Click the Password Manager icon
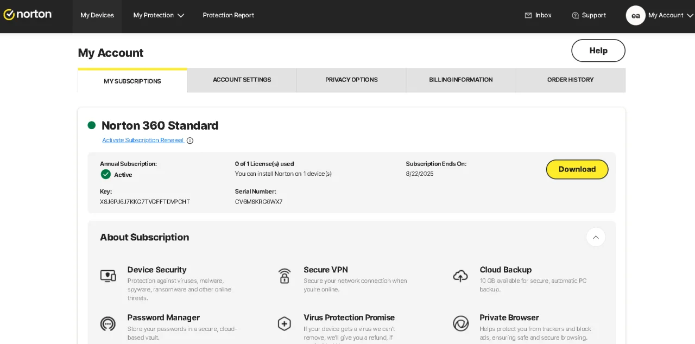The image size is (695, 344). pyautogui.click(x=108, y=324)
